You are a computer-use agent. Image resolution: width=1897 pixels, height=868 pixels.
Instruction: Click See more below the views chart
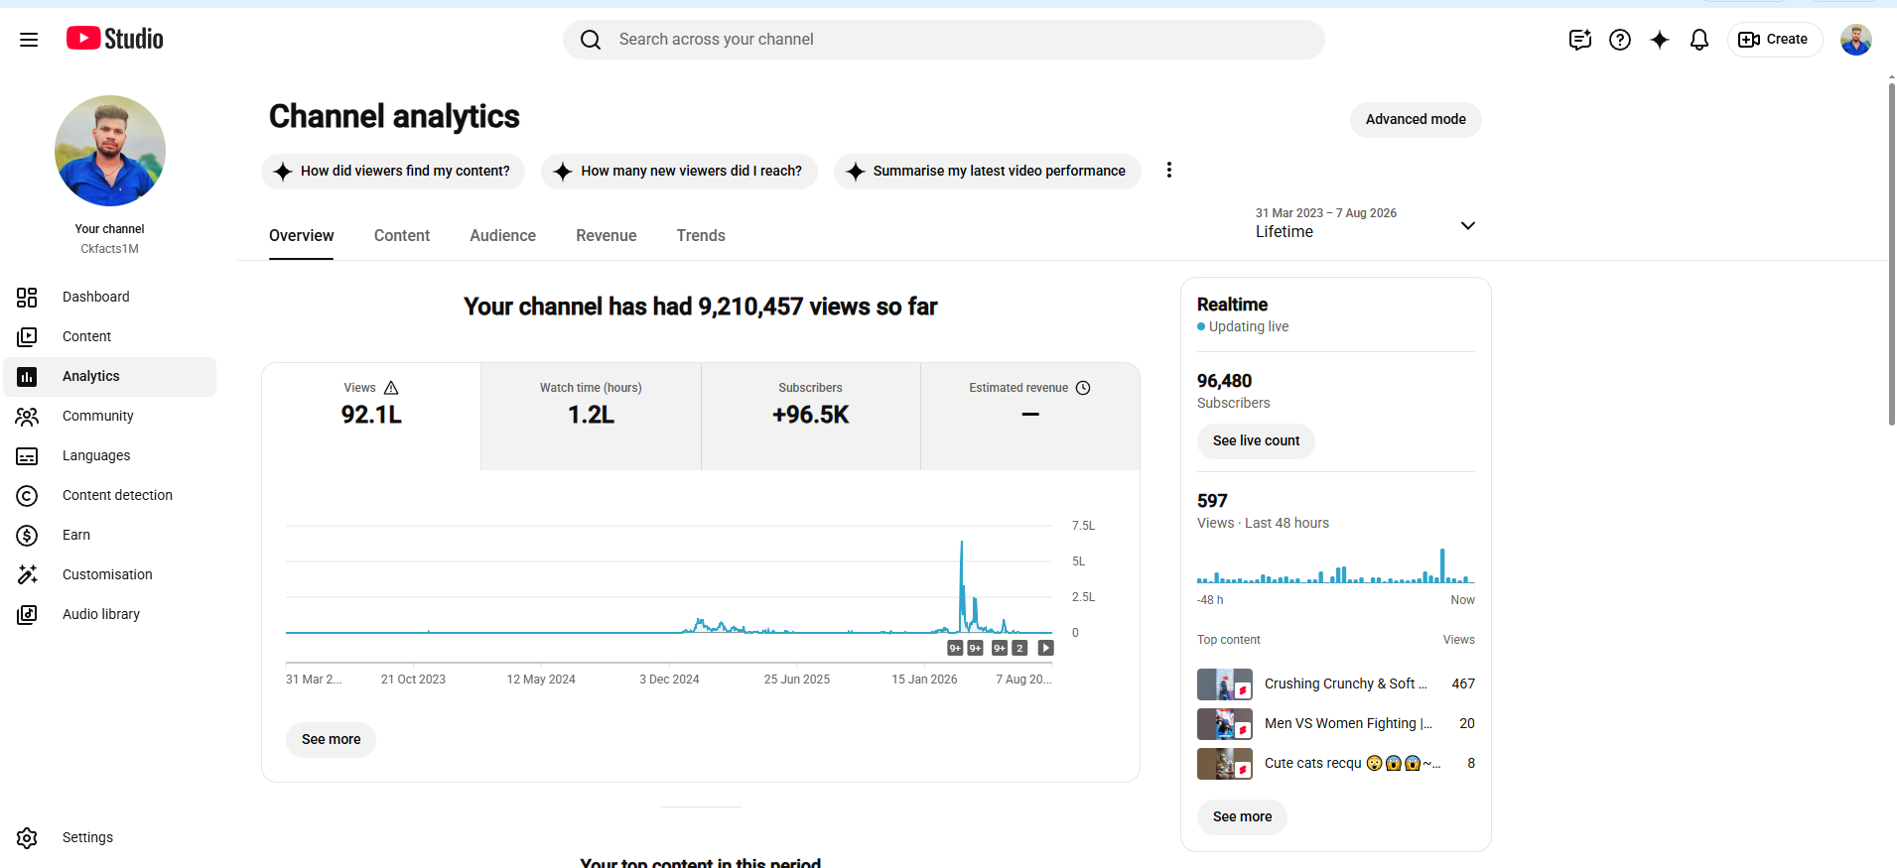point(332,739)
